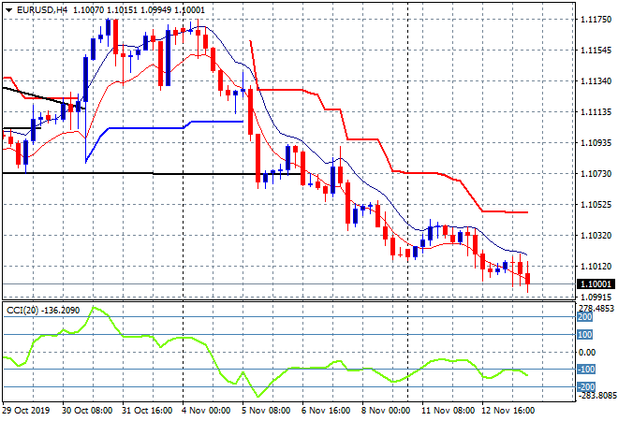This screenshot has width=618, height=421.
Task: Click the 29 Oct 2019 date label
Action: 26,411
